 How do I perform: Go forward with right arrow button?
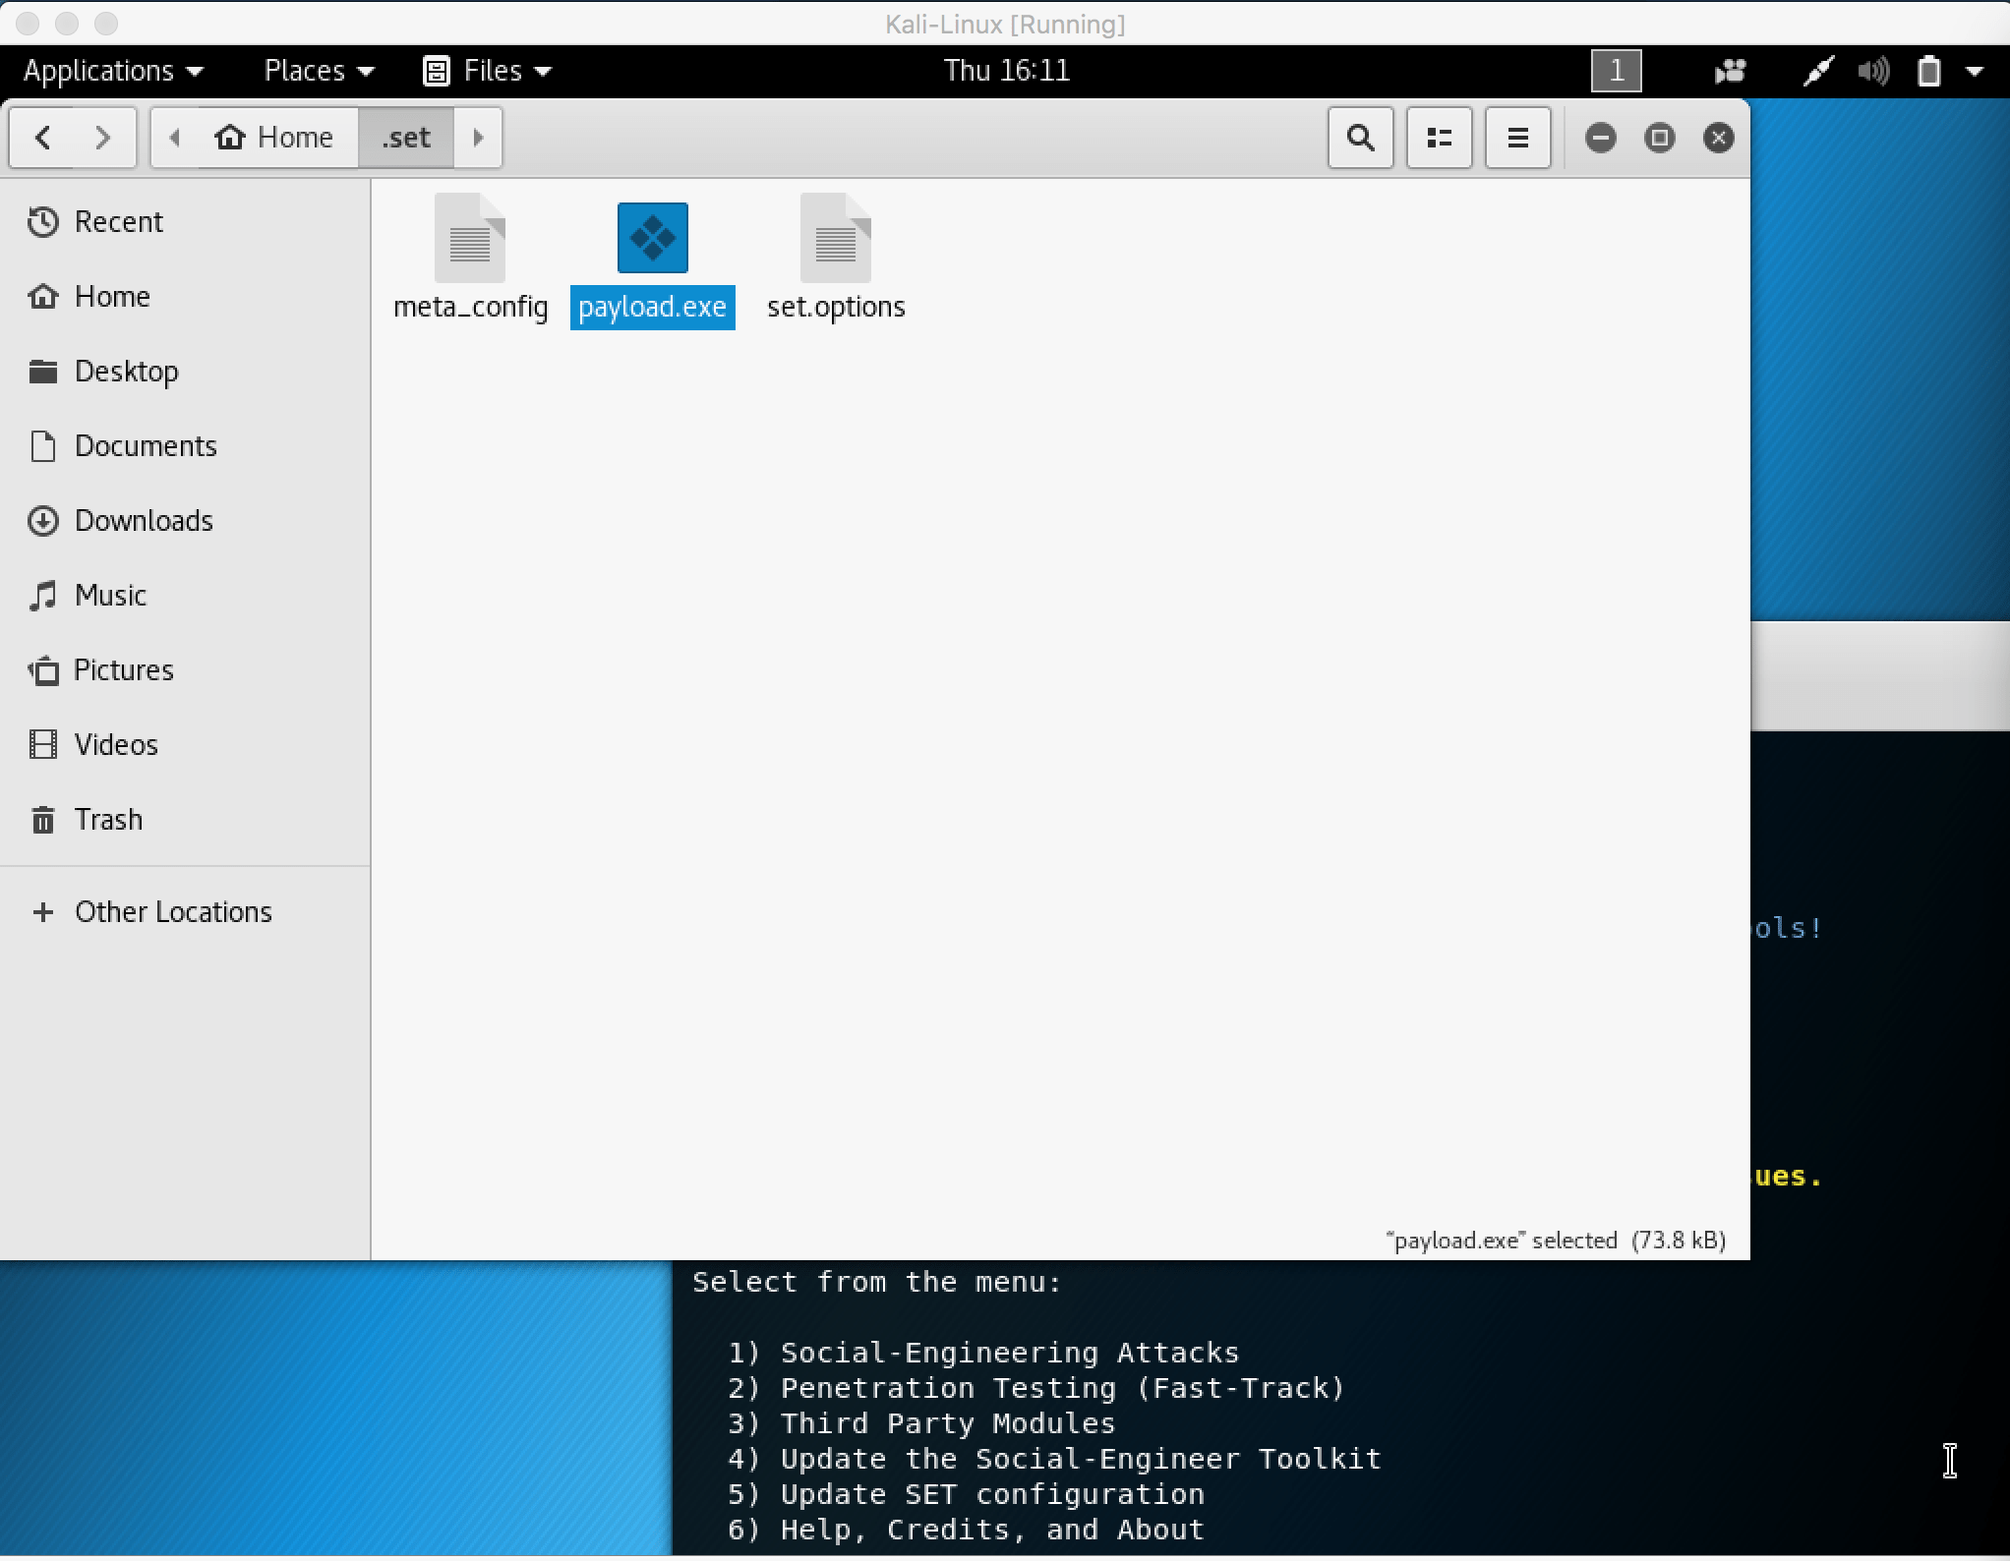click(102, 138)
